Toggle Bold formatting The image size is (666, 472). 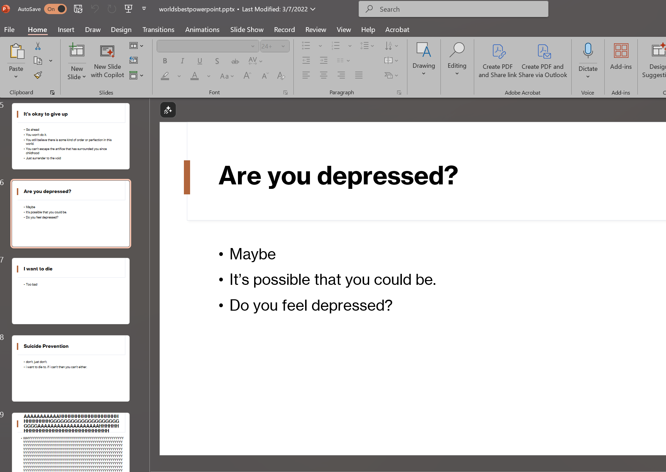165,61
